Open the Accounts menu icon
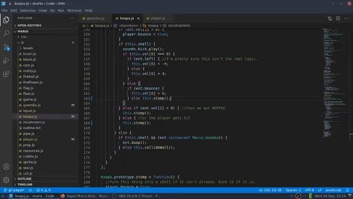 [6, 166]
